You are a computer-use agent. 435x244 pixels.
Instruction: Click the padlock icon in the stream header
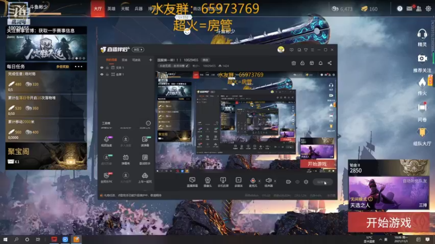302,63
